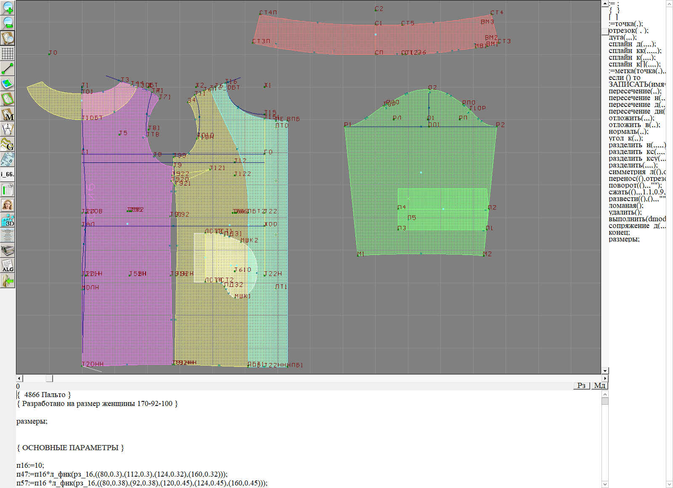
Task: Click the zoom in magnifier icon
Action: [8, 7]
